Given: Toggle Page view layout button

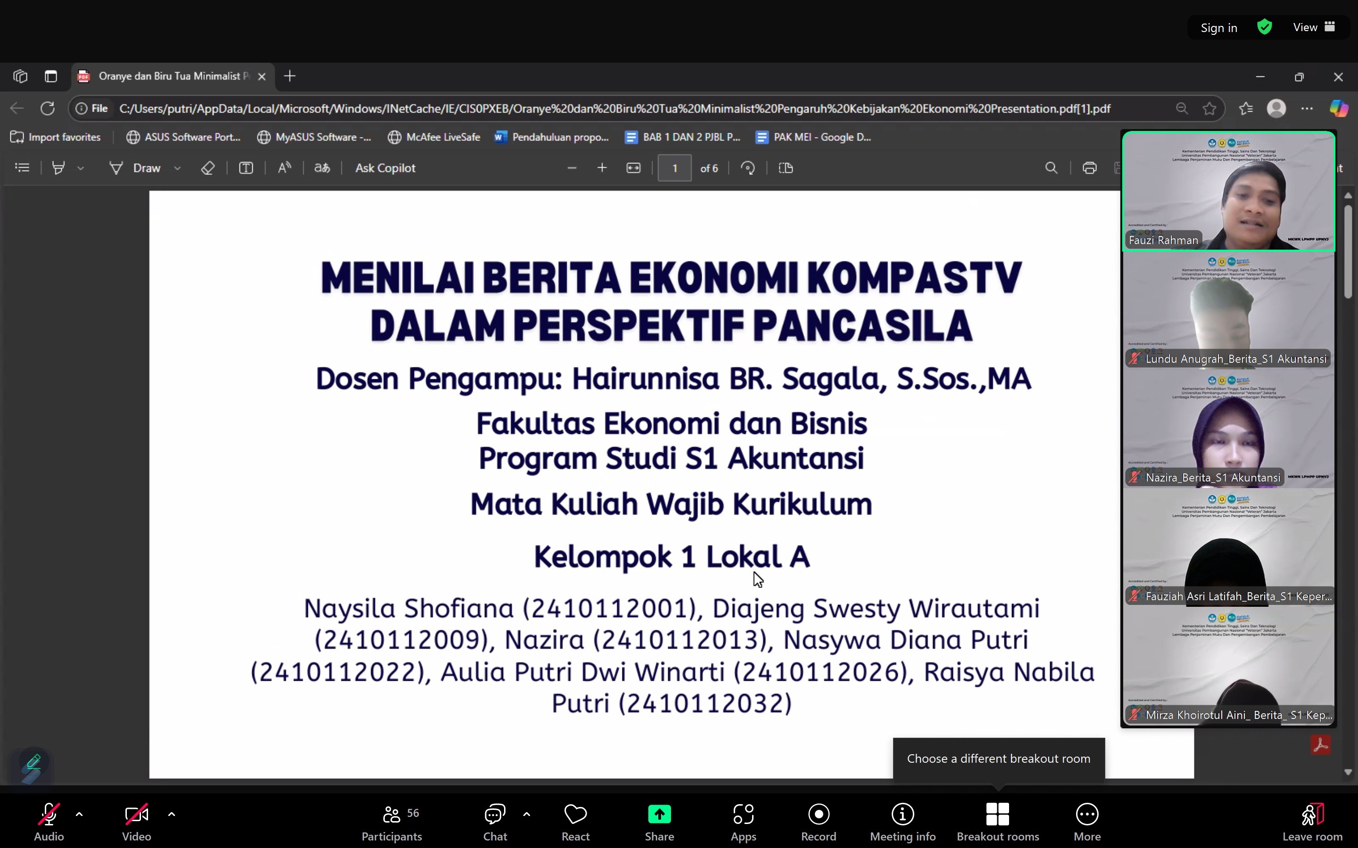Looking at the screenshot, I should point(786,168).
